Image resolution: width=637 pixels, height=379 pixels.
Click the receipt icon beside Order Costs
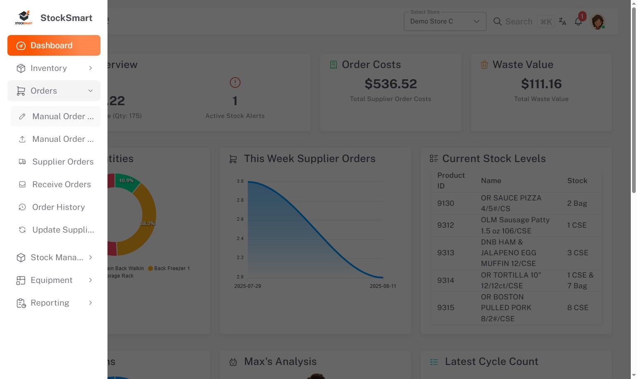(334, 65)
